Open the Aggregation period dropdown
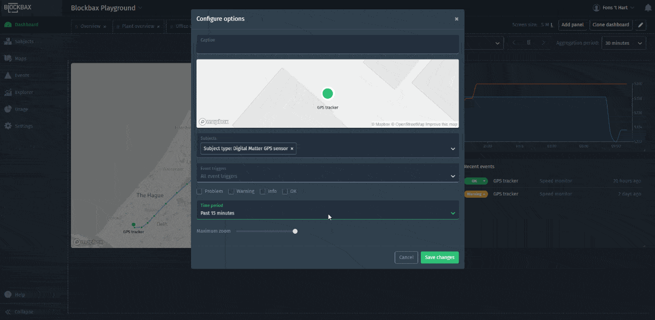Viewport: 655px width, 320px height. (623, 43)
